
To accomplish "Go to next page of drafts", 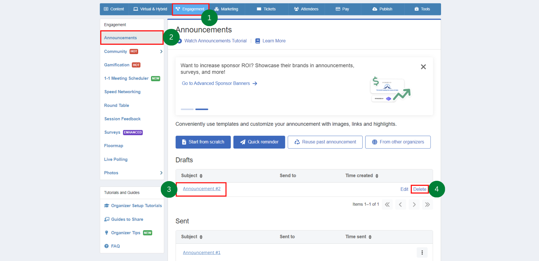I will (414, 205).
